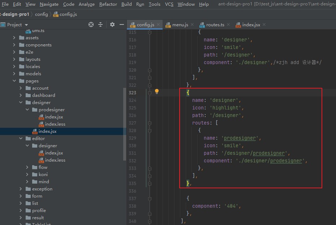Collapse the pages folder in Project tree
The image size is (336, 225).
point(14,81)
